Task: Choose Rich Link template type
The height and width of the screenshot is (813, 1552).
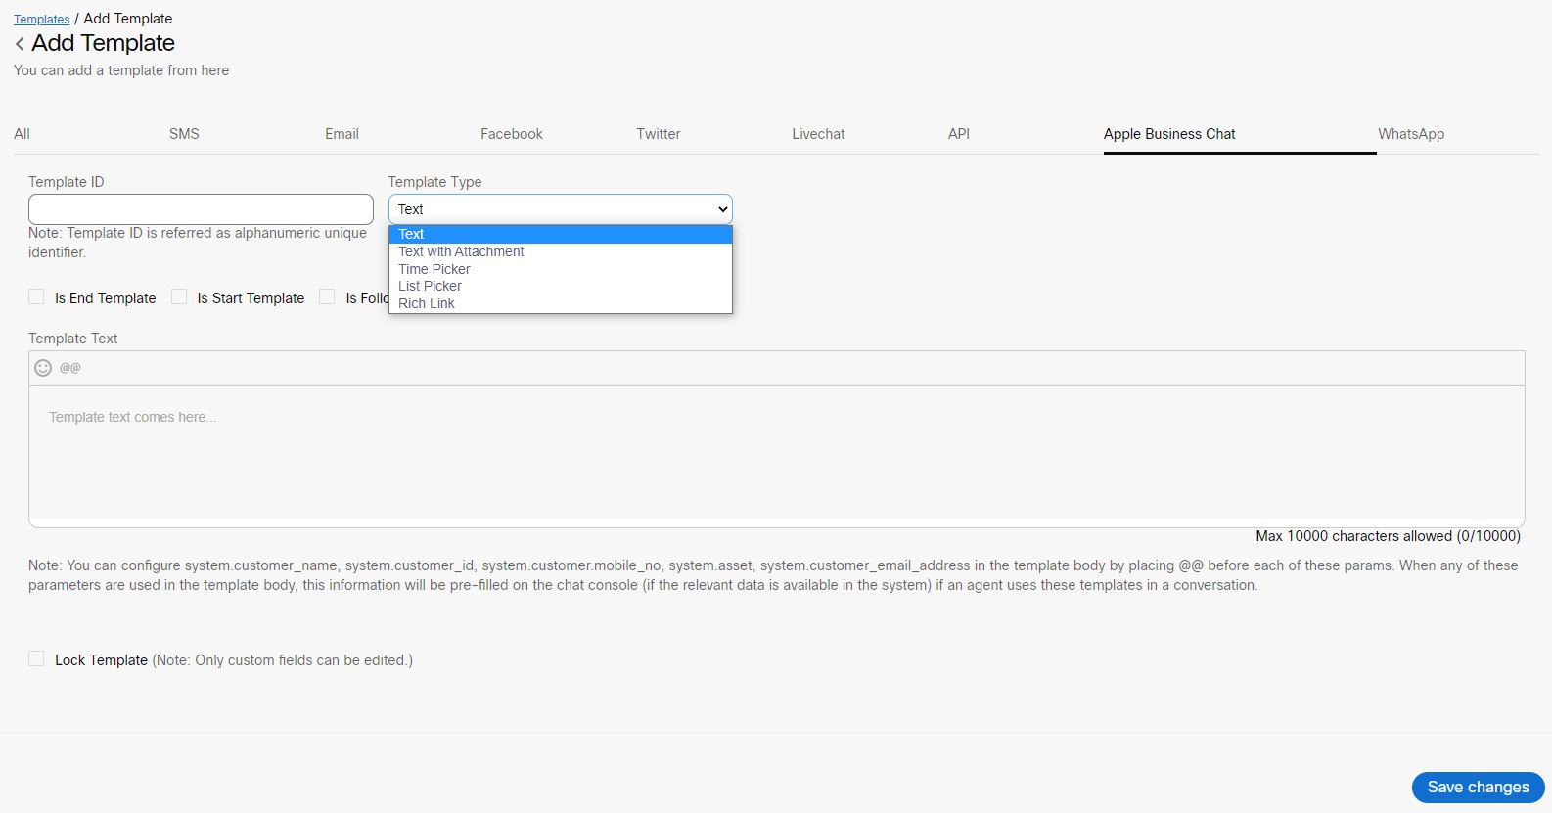Action: pyautogui.click(x=560, y=303)
